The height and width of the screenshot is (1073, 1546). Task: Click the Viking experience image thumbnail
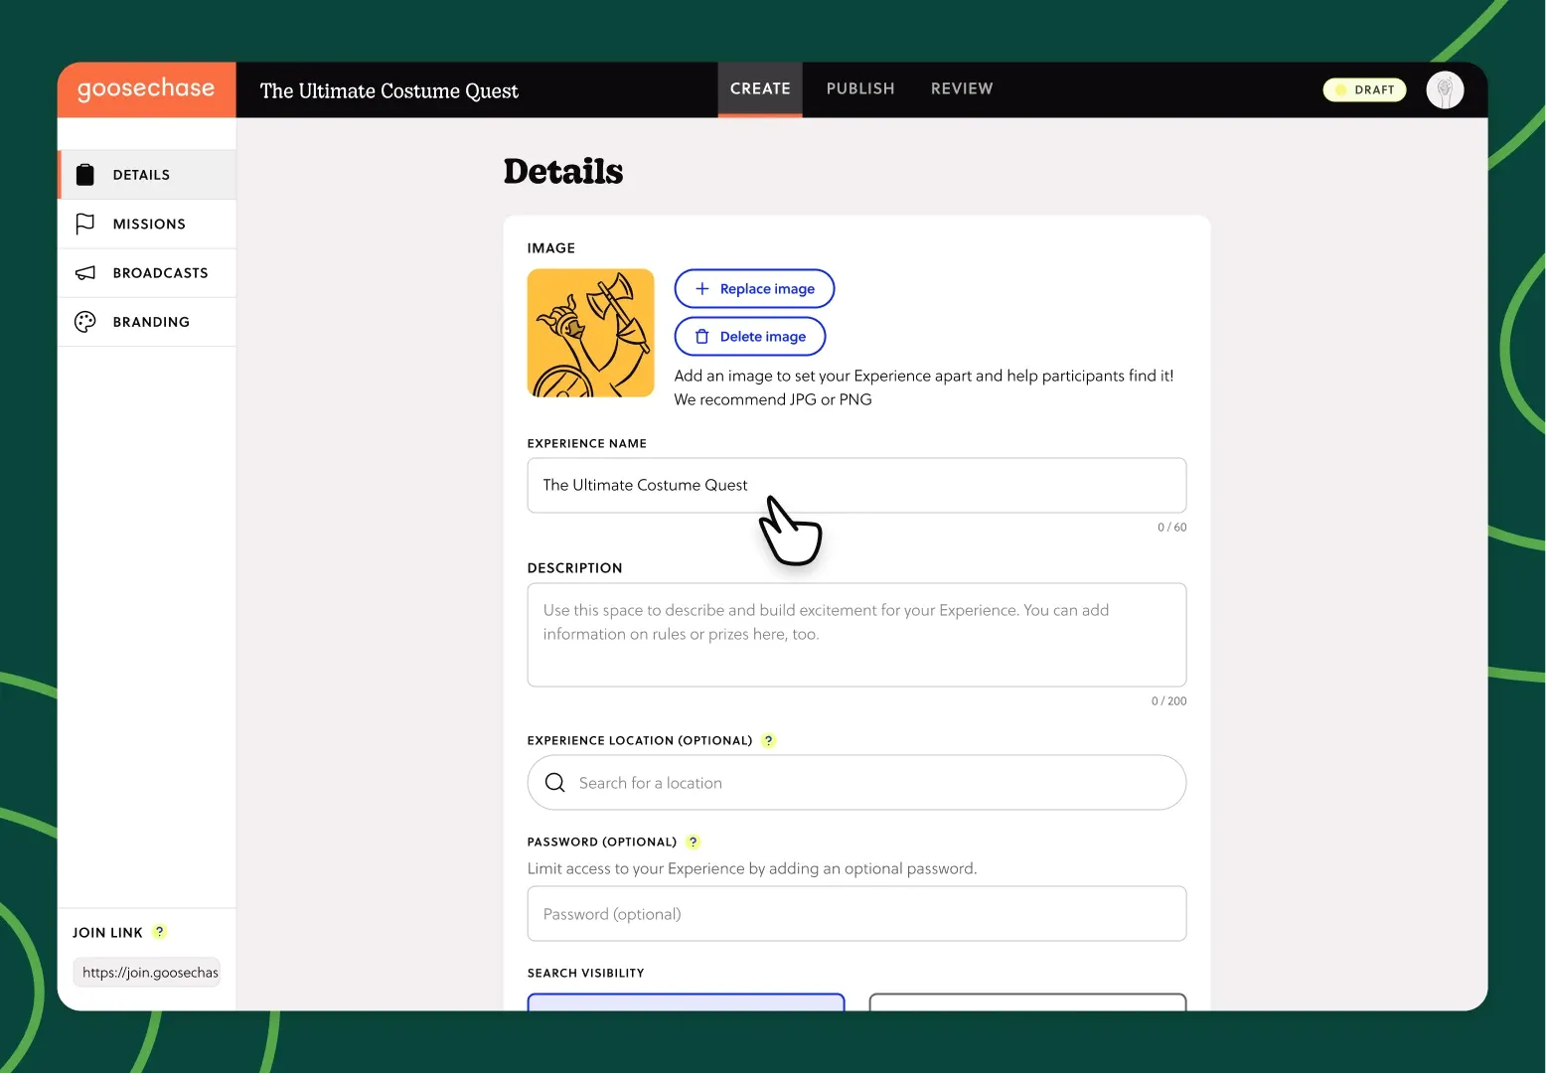[591, 333]
